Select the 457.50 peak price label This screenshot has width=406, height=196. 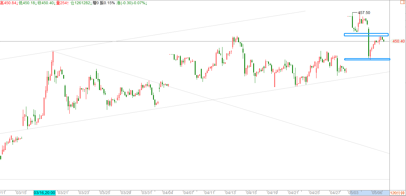[364, 13]
